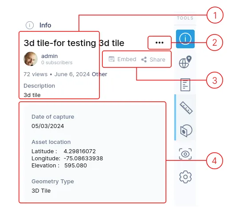Click the Info panel header icon
Screen dimensions: 235x213
tap(30, 25)
